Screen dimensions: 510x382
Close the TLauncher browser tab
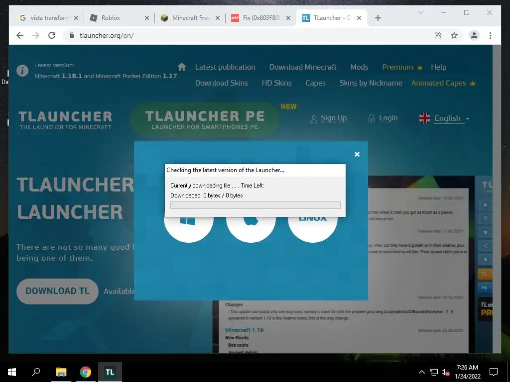pos(359,18)
